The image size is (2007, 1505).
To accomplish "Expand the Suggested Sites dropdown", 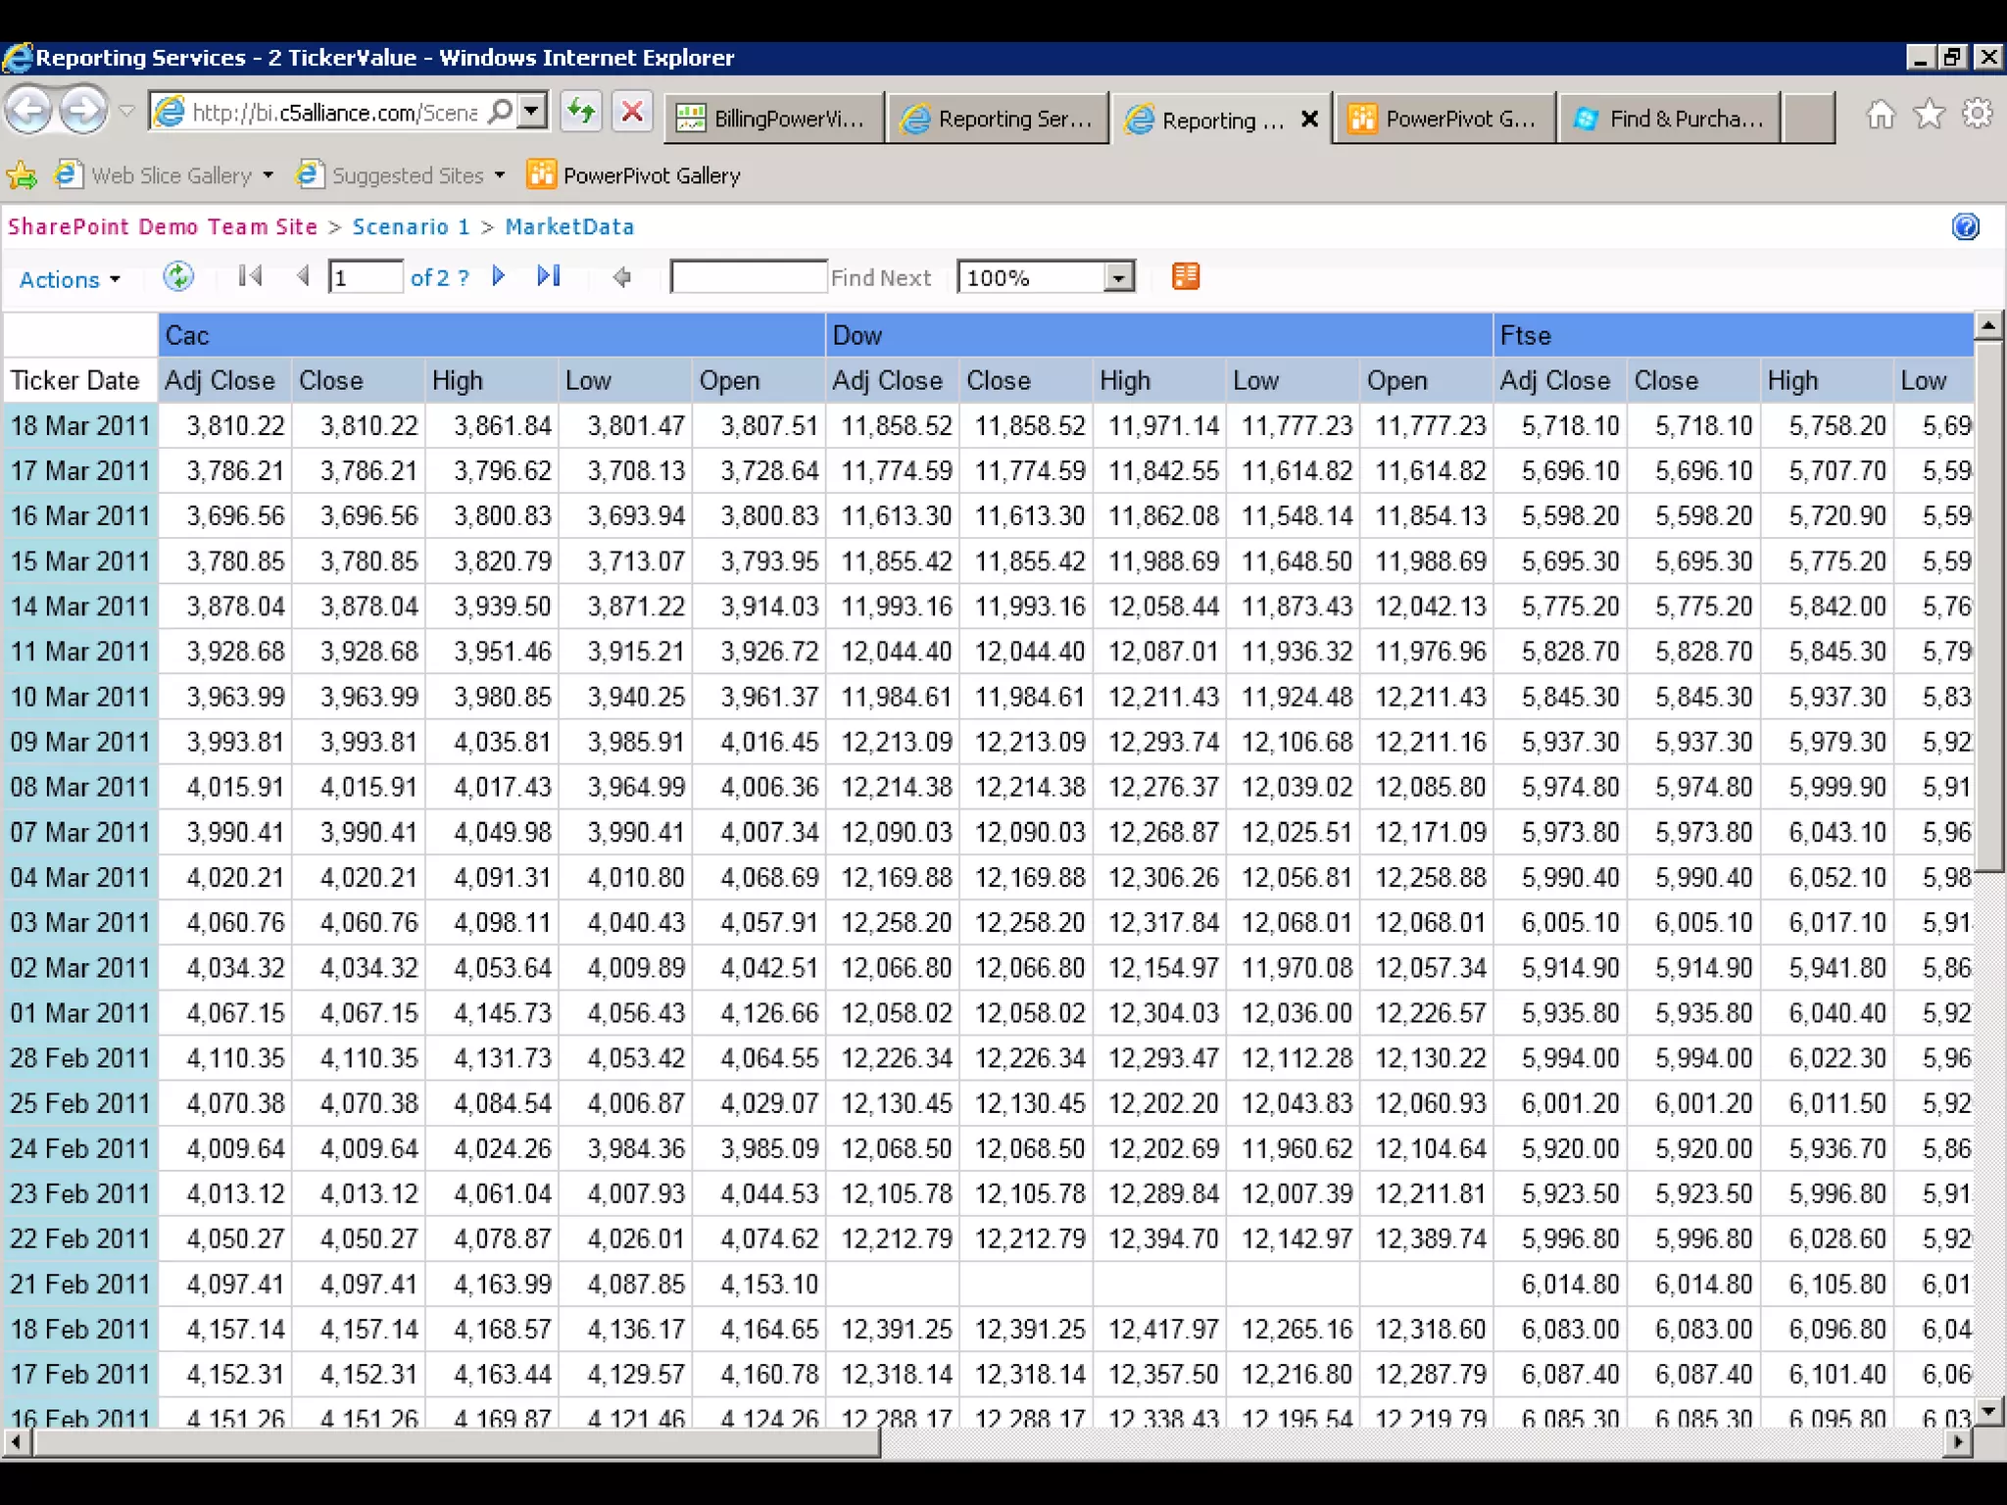I will point(499,175).
